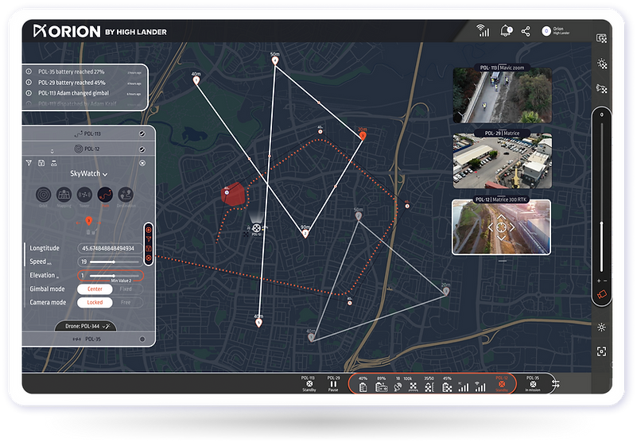
Task: Open the Drone: POL-344 selector
Action: pyautogui.click(x=85, y=326)
